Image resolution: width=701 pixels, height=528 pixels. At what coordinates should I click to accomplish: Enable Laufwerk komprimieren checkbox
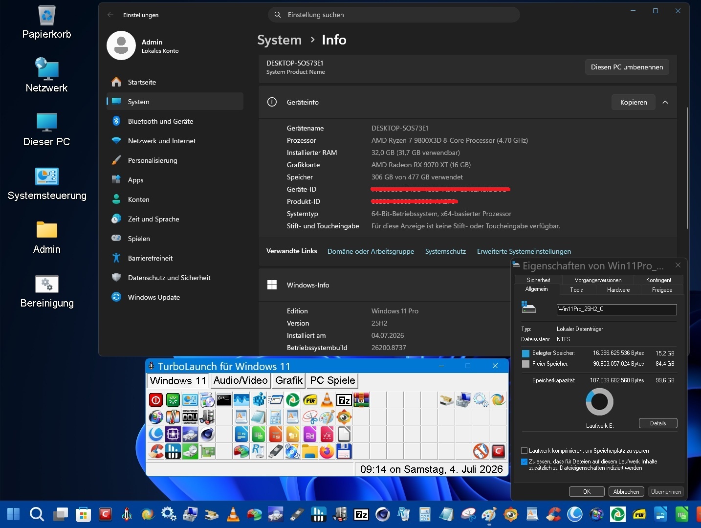click(x=525, y=451)
